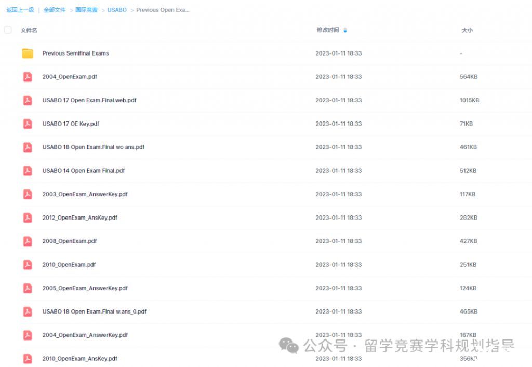The height and width of the screenshot is (367, 532).
Task: Click the 427KB size value
Action: [x=469, y=241]
